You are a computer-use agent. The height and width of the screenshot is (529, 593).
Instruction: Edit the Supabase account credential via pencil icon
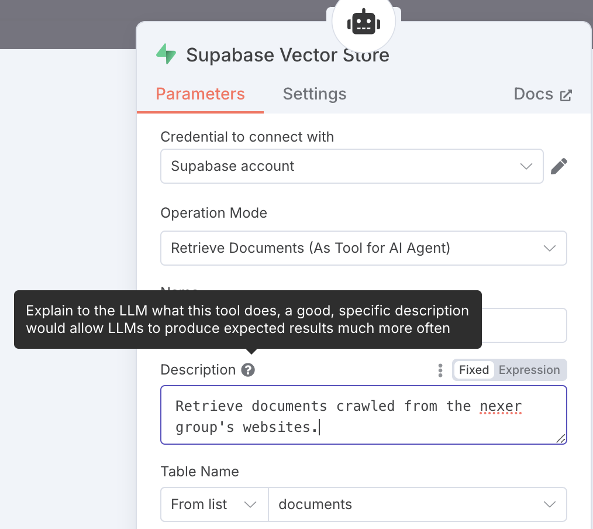[558, 166]
